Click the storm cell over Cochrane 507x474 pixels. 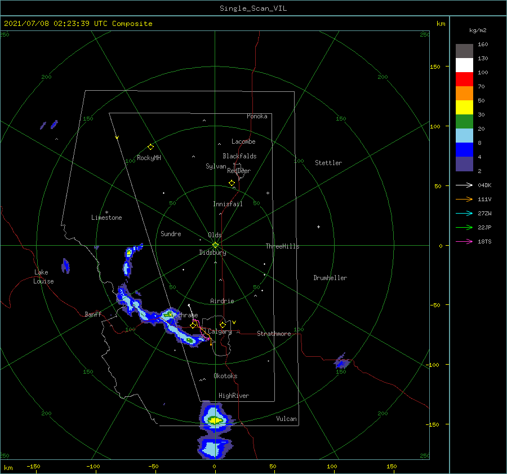tap(168, 314)
